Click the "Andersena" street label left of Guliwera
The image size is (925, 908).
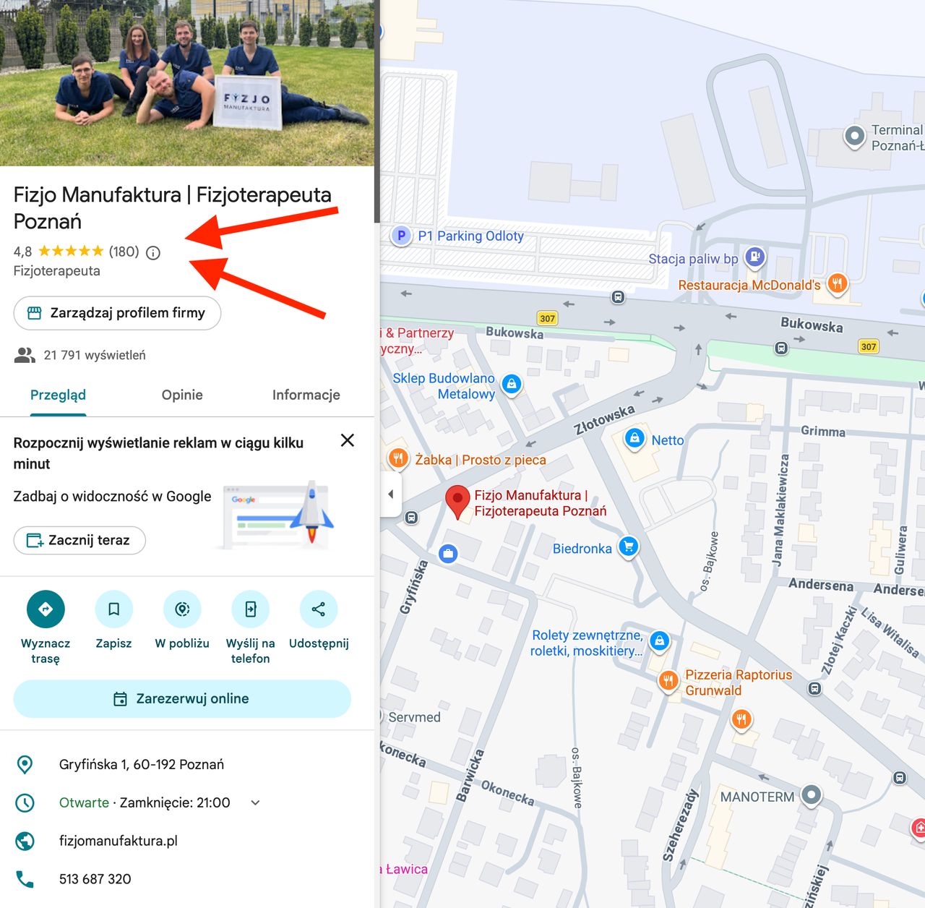tap(821, 585)
